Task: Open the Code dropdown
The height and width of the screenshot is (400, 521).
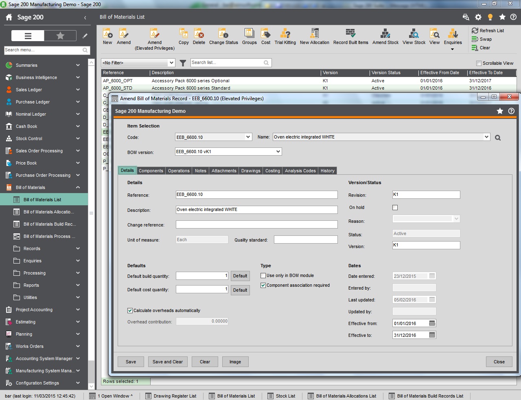Action: coord(248,137)
